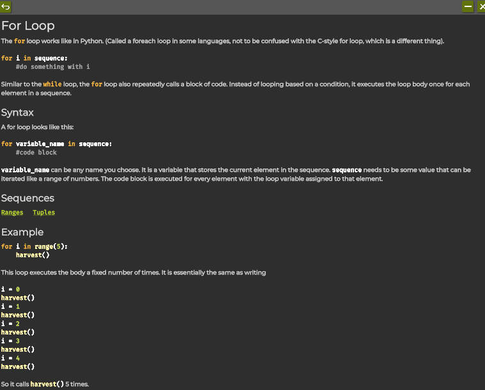Viewport: 485px width, 390px height.
Task: Follow the Tuples link under Sequences
Action: pos(44,213)
